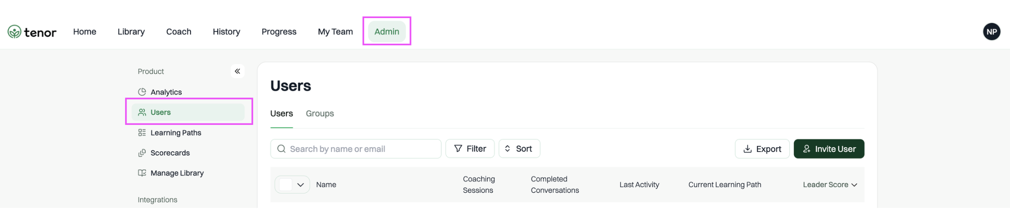Viewport: 1010px width, 209px height.
Task: Switch to the Groups tab
Action: (320, 113)
